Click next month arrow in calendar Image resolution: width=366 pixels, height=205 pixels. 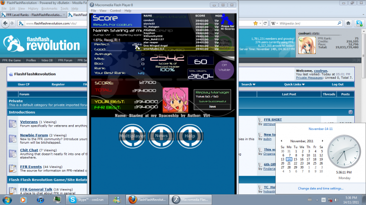pyautogui.click(x=323, y=141)
